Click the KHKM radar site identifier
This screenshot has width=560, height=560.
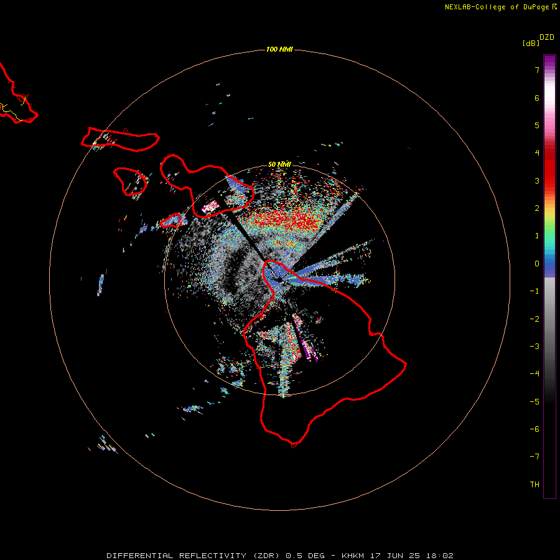tap(353, 556)
